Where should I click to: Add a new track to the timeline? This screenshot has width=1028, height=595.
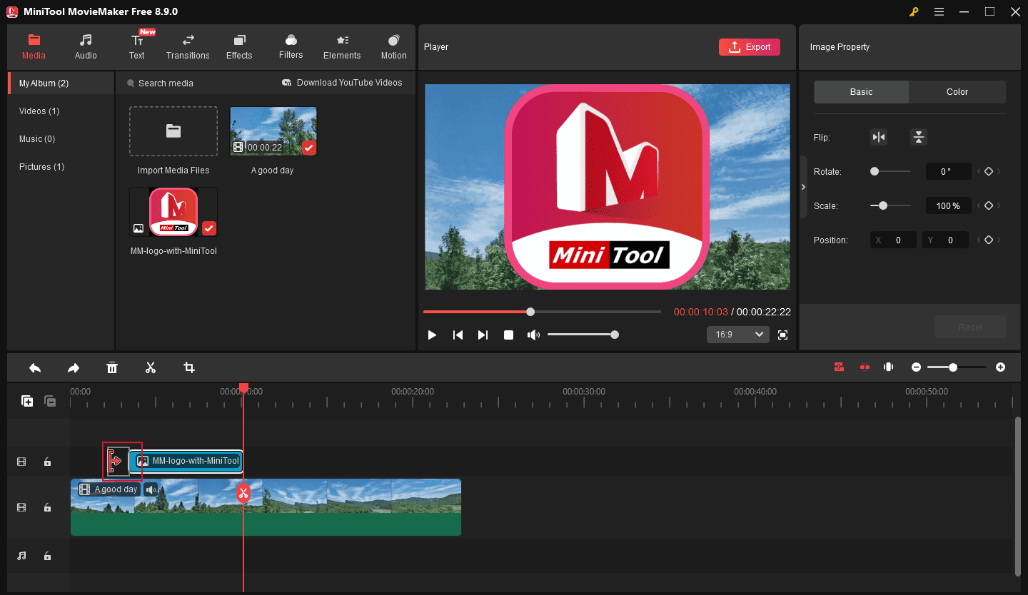coord(27,401)
